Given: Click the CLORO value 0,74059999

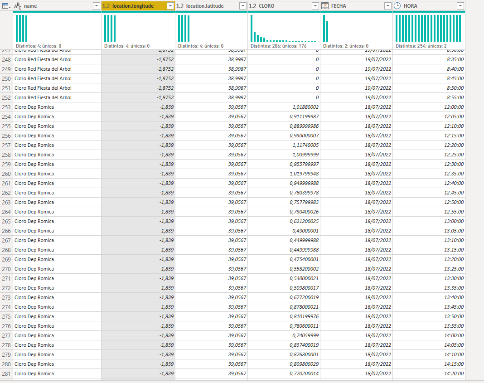Looking at the screenshot, I should pos(284,335).
